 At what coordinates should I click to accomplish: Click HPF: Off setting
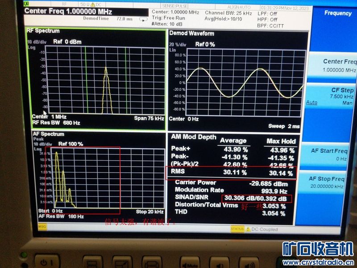point(267,20)
